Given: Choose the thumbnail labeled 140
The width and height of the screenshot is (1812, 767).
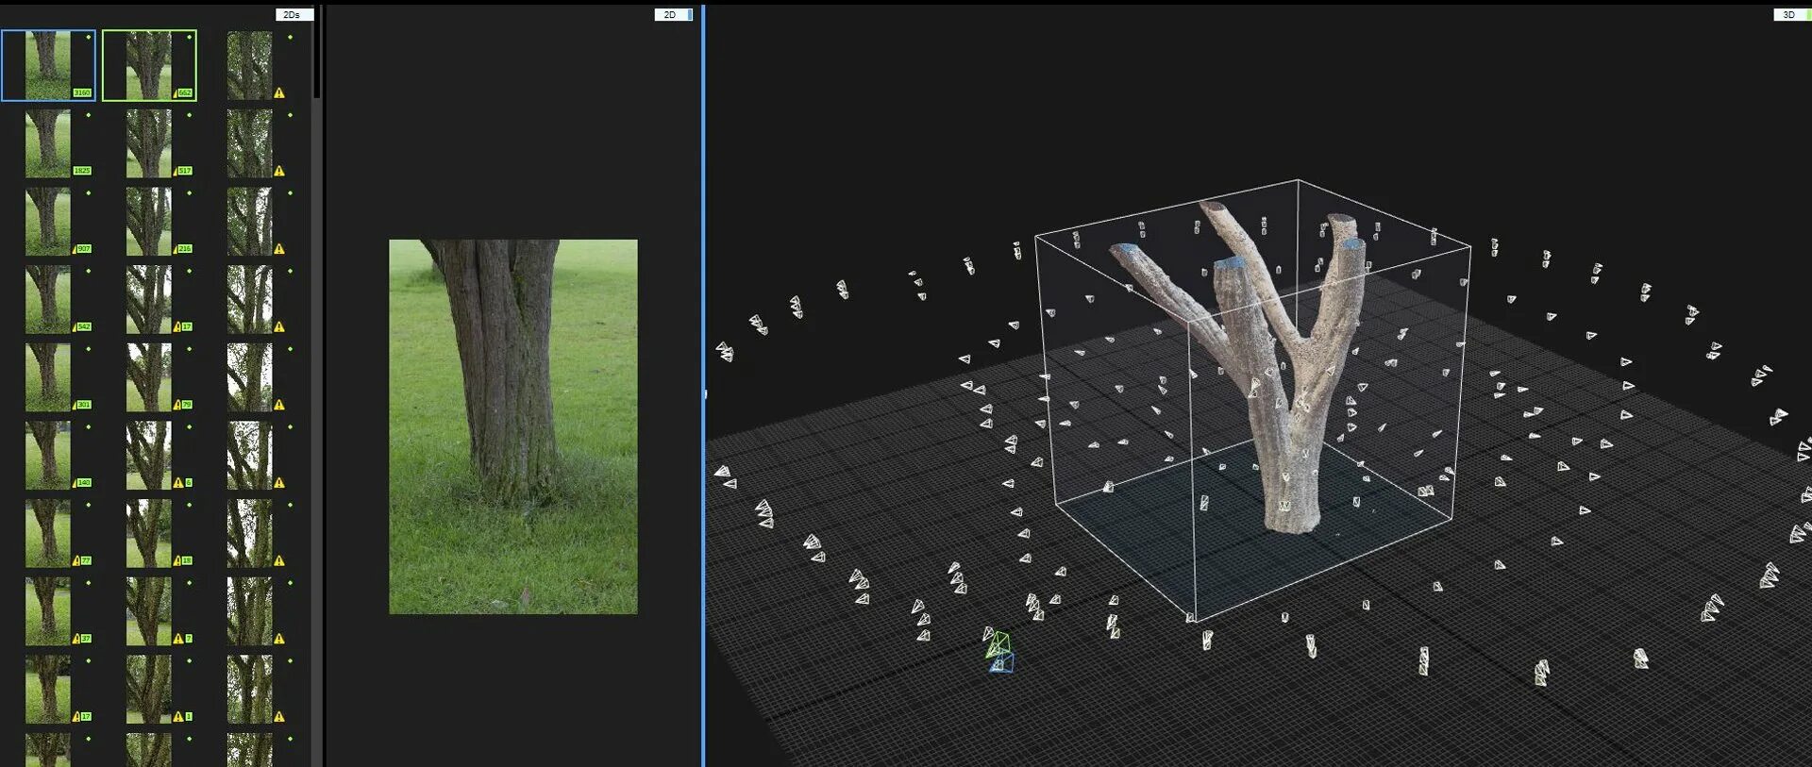Looking at the screenshot, I should click(x=48, y=455).
